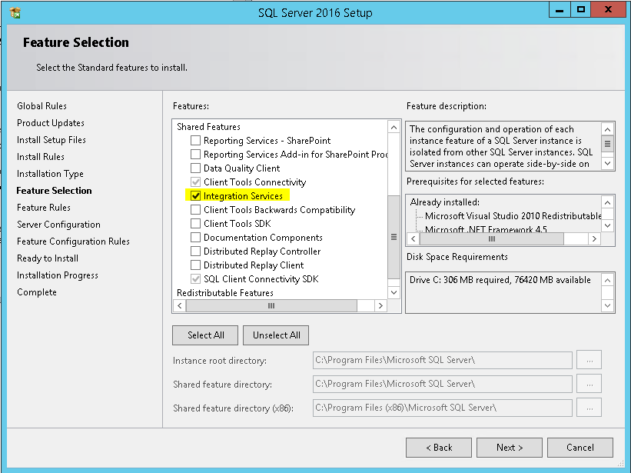Enable Distributed Replay Controller
631x473 pixels.
coord(195,251)
